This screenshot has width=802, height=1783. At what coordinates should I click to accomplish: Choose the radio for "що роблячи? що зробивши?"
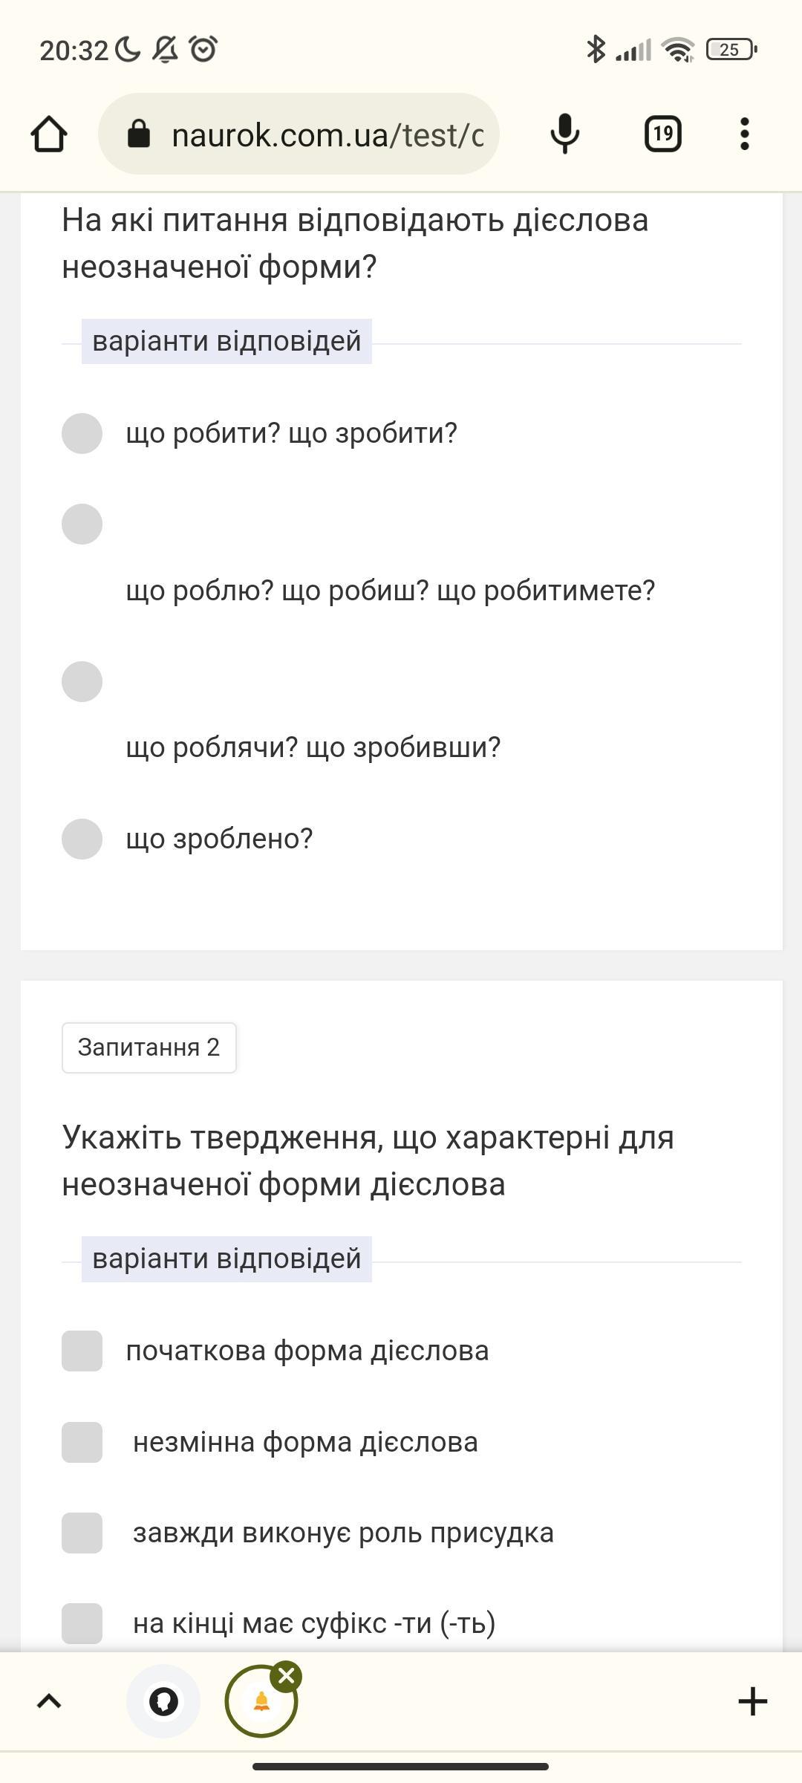pos(82,681)
